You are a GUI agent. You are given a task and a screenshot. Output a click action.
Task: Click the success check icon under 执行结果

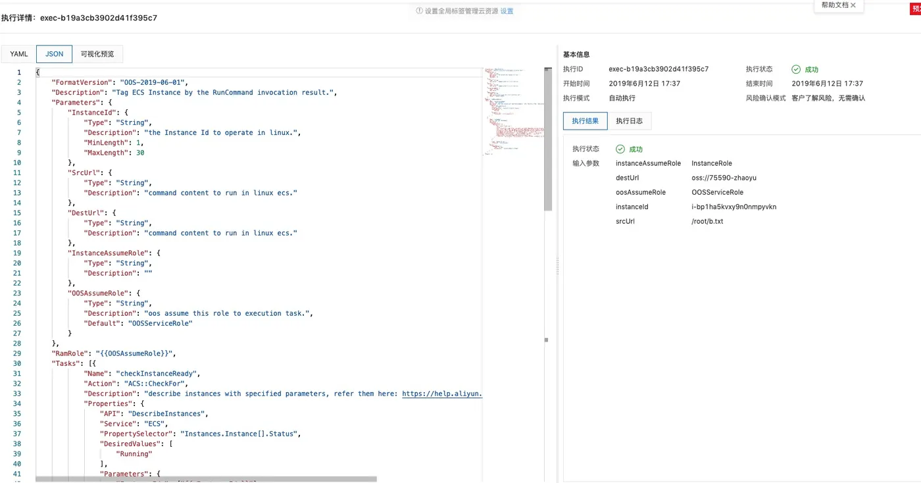coord(620,149)
